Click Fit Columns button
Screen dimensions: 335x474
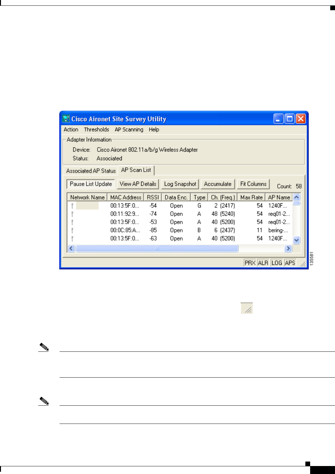click(253, 184)
